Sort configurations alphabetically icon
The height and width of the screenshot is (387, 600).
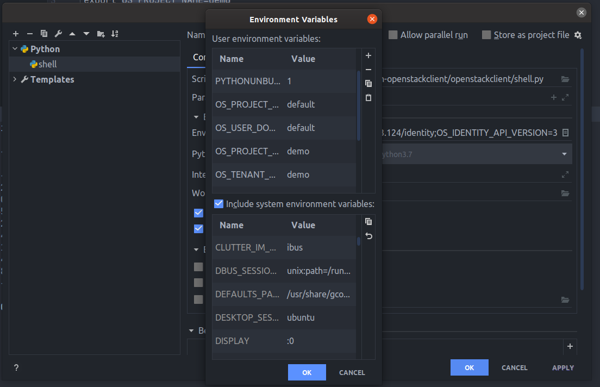click(x=115, y=34)
